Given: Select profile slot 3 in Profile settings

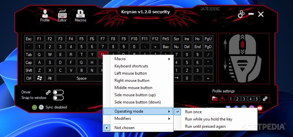Looking at the screenshot, I should [x=244, y=99].
